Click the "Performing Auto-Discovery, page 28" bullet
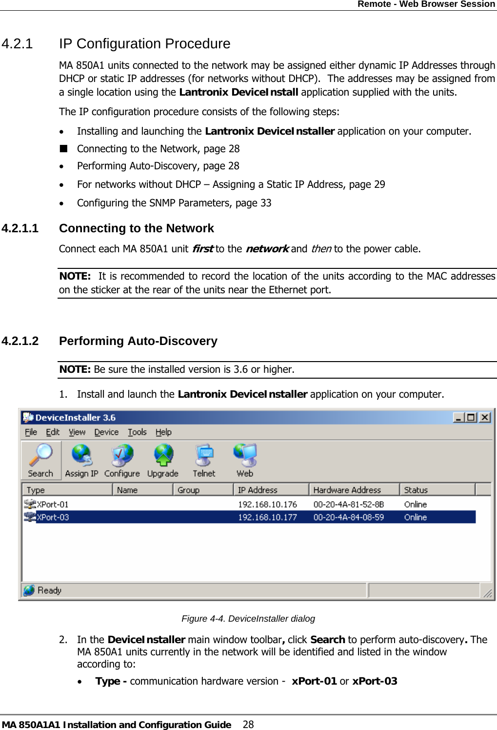This screenshot has height=730, width=497. click(158, 166)
